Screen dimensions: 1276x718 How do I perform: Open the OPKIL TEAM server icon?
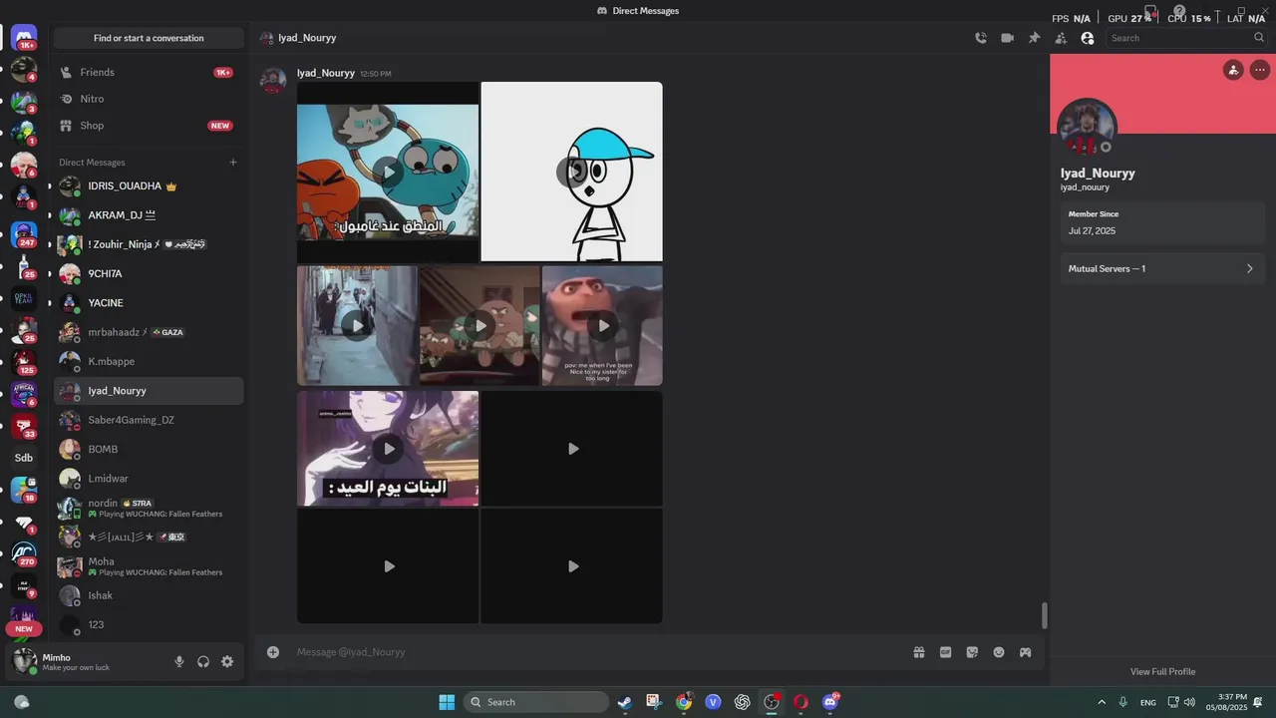tap(24, 300)
